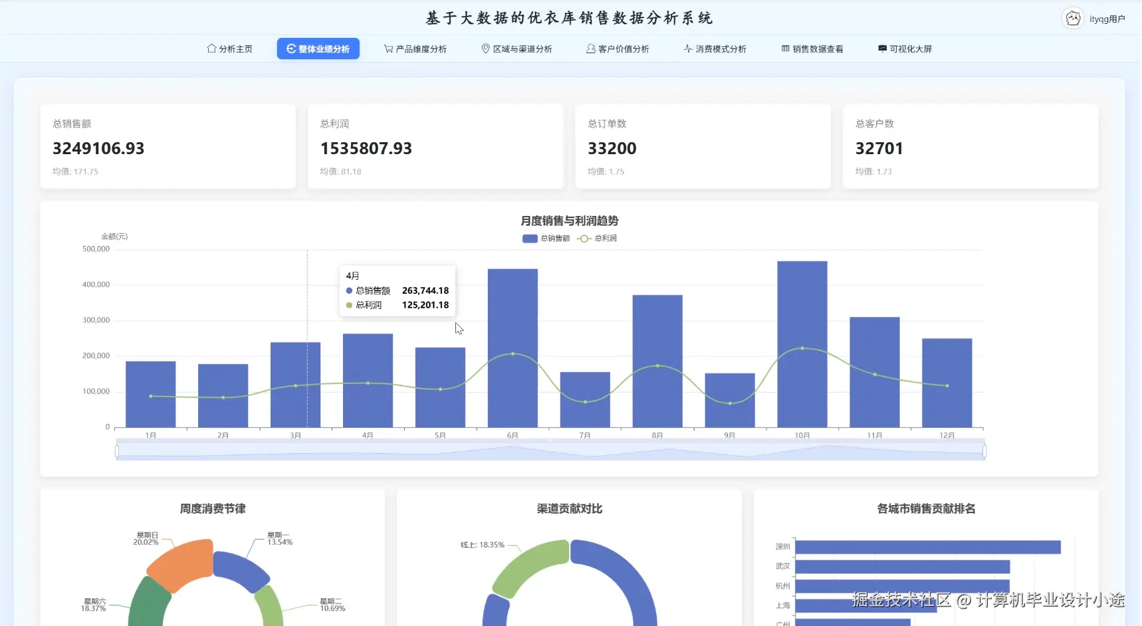Select the 整体业绩分析 tab
The width and height of the screenshot is (1142, 626).
pos(318,49)
